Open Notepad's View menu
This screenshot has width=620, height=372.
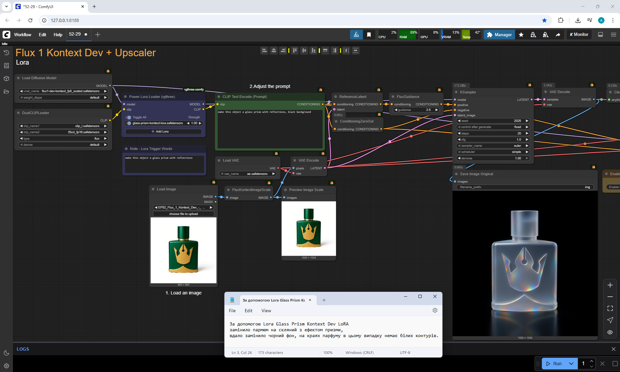266,311
